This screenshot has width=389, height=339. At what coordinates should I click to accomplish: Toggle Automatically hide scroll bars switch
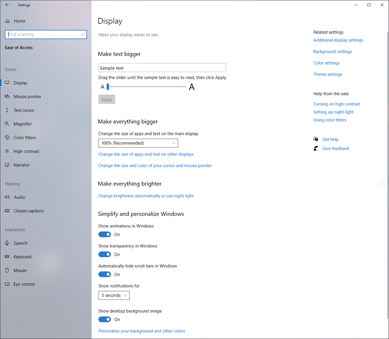(x=105, y=275)
